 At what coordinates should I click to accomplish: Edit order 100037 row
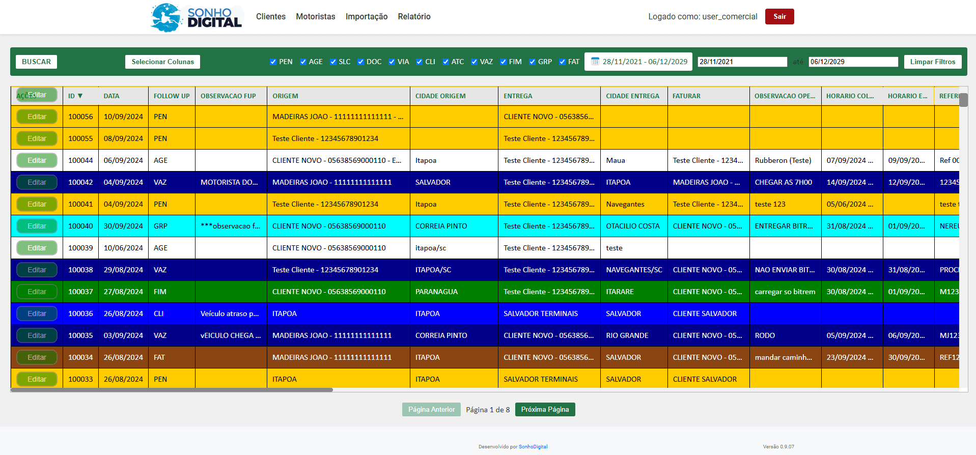[x=37, y=292]
